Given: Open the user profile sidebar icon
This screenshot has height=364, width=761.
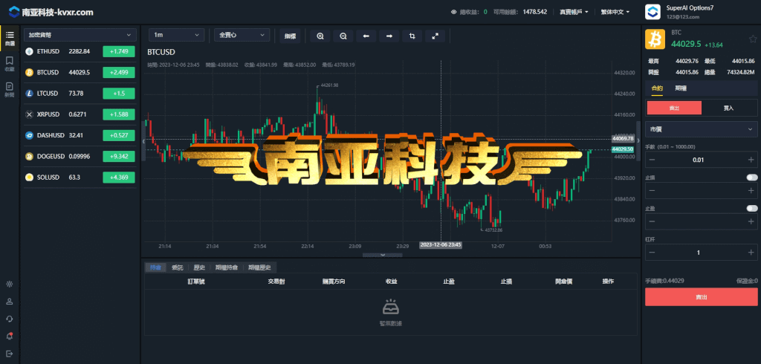Looking at the screenshot, I should pos(9,302).
